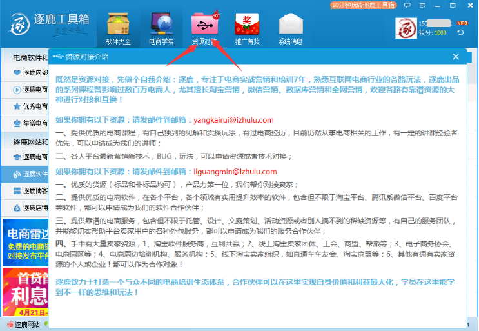Close the 资源对接介绍 dialog
Screen dimensions: 479x331
pos(456,57)
